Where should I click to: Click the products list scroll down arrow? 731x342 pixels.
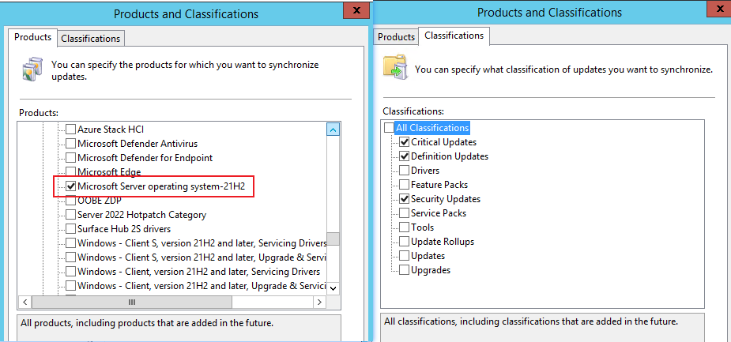coord(333,288)
